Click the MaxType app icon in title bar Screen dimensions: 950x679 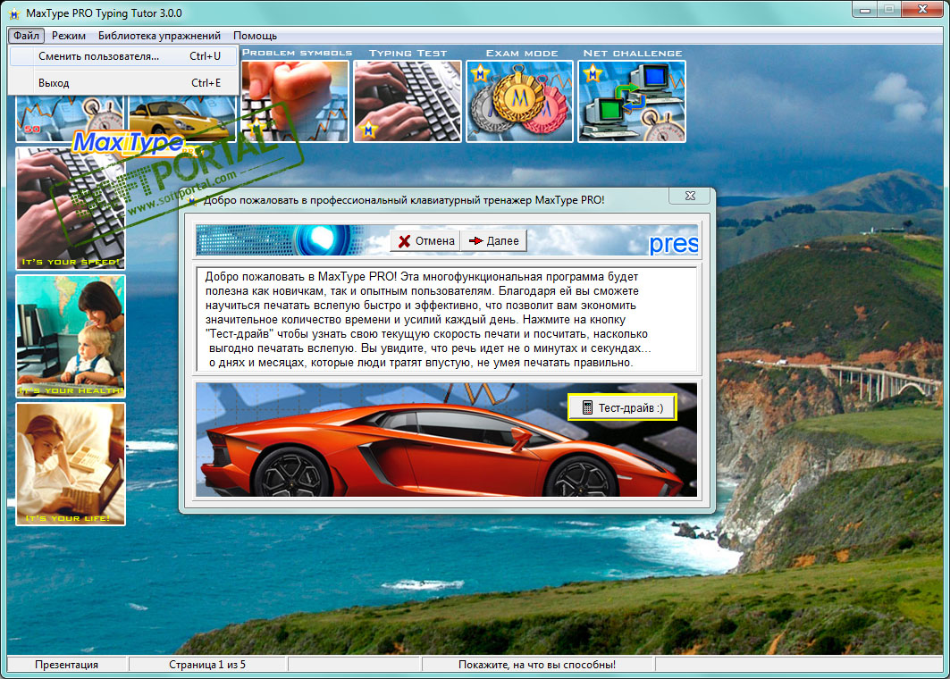pyautogui.click(x=14, y=13)
